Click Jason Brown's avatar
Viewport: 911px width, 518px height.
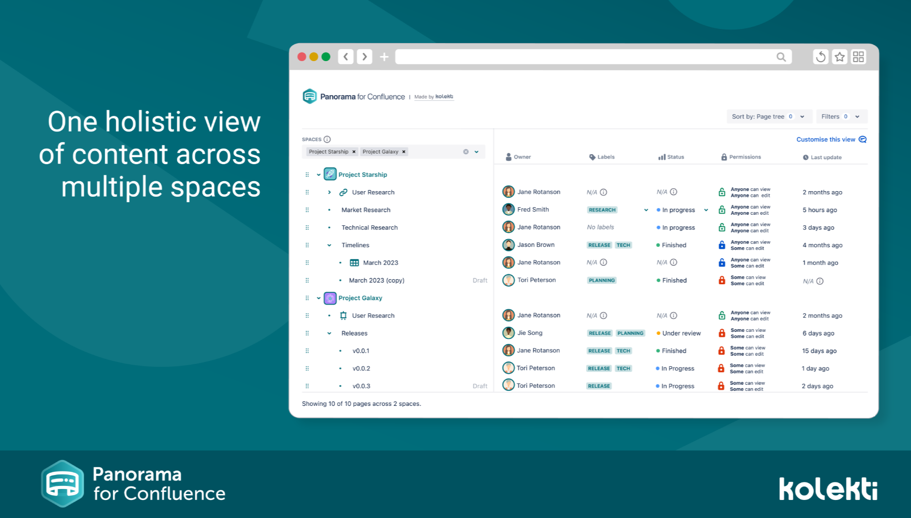click(508, 245)
